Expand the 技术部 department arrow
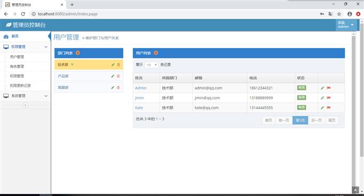 pos(72,64)
